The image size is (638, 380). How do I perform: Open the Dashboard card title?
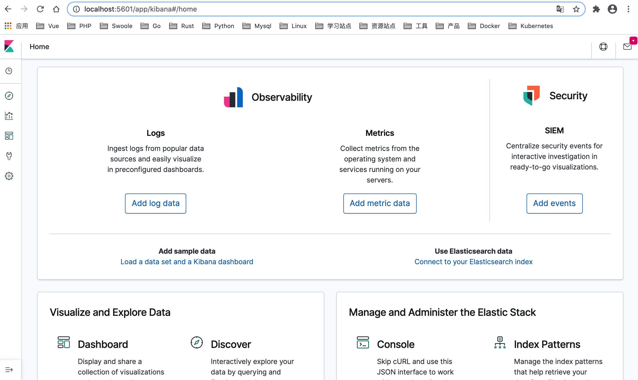coord(103,344)
